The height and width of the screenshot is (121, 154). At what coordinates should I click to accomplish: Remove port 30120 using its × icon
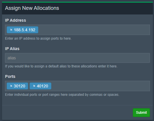(11, 86)
